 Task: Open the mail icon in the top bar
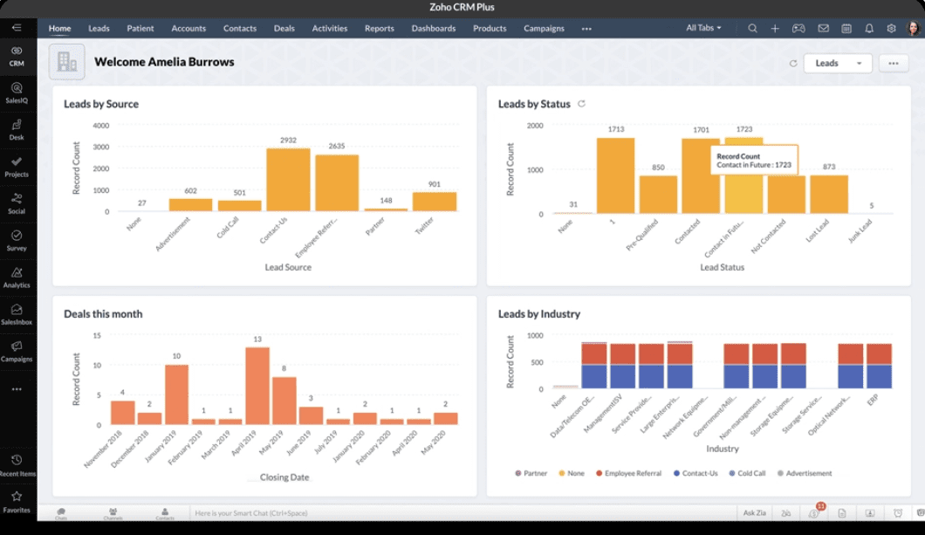[x=823, y=28]
